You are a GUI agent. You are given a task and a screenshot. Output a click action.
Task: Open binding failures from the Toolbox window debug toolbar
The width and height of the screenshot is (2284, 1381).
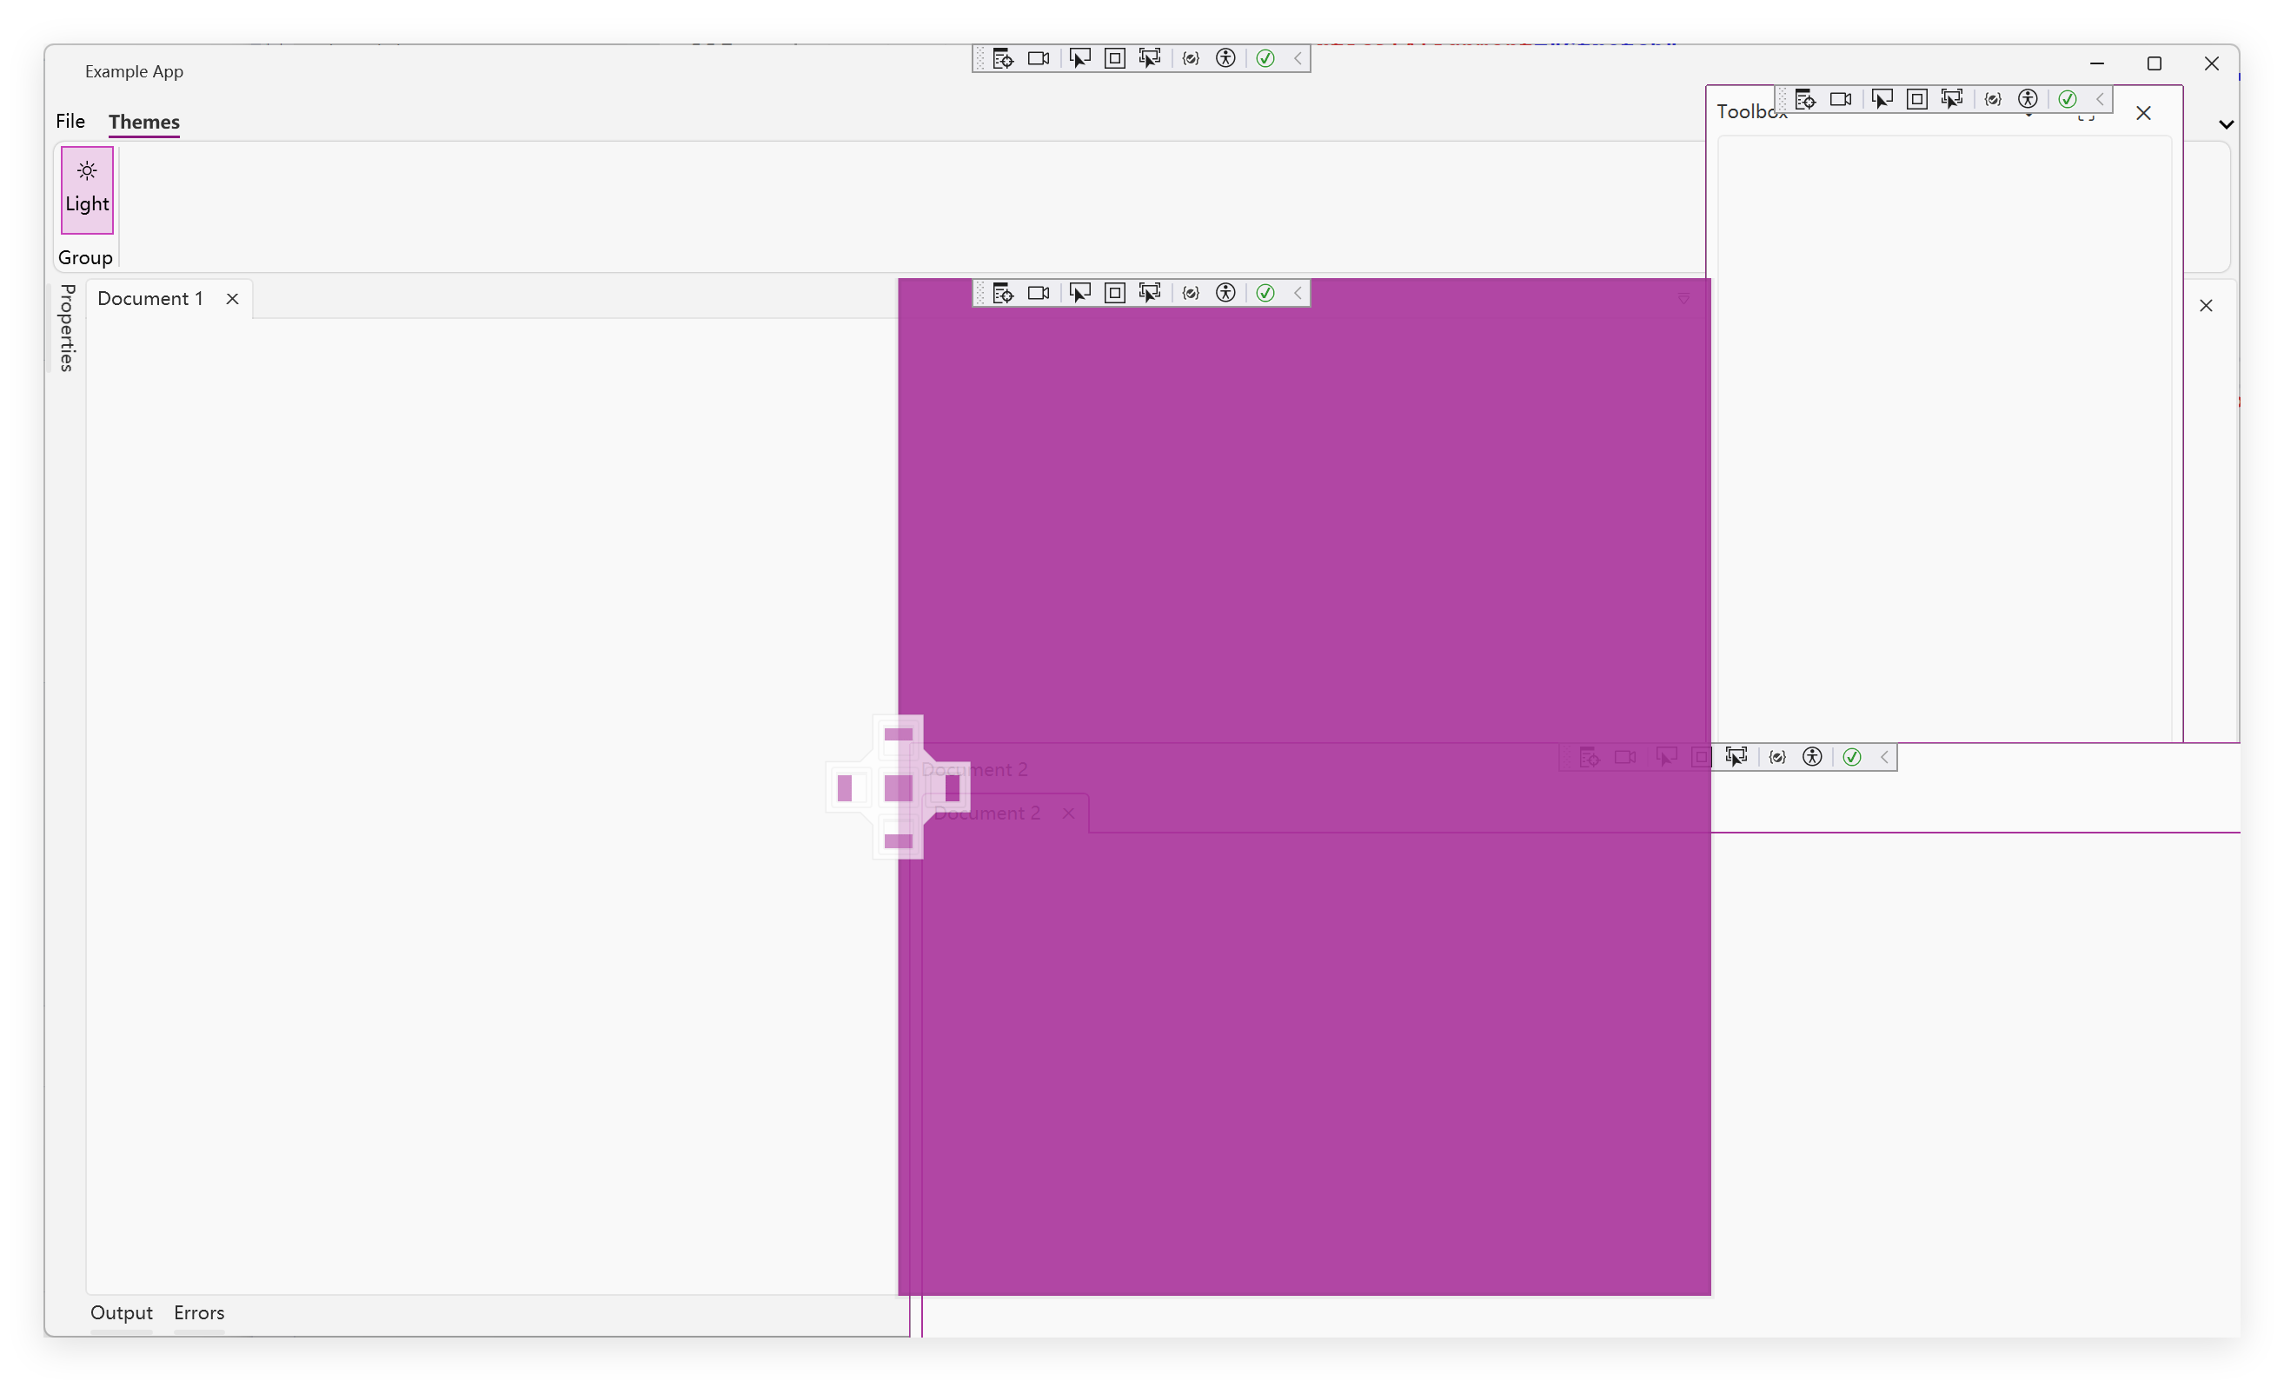[1993, 99]
